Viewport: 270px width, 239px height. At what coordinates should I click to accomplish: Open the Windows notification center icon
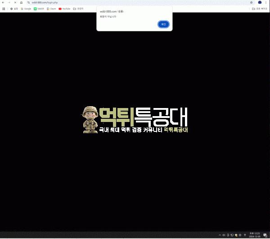pos(265,235)
